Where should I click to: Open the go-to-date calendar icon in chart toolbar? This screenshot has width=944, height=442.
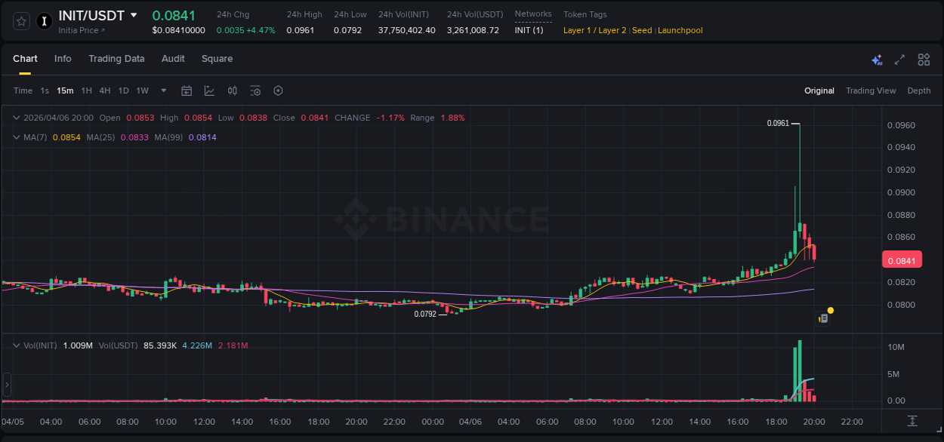tap(187, 91)
